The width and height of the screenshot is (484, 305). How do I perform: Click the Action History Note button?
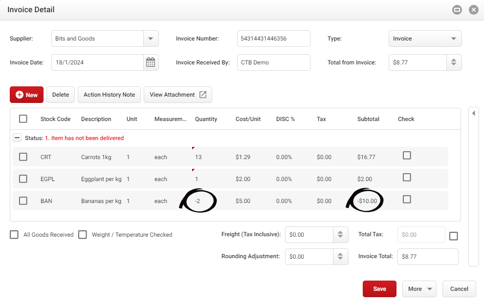point(109,94)
